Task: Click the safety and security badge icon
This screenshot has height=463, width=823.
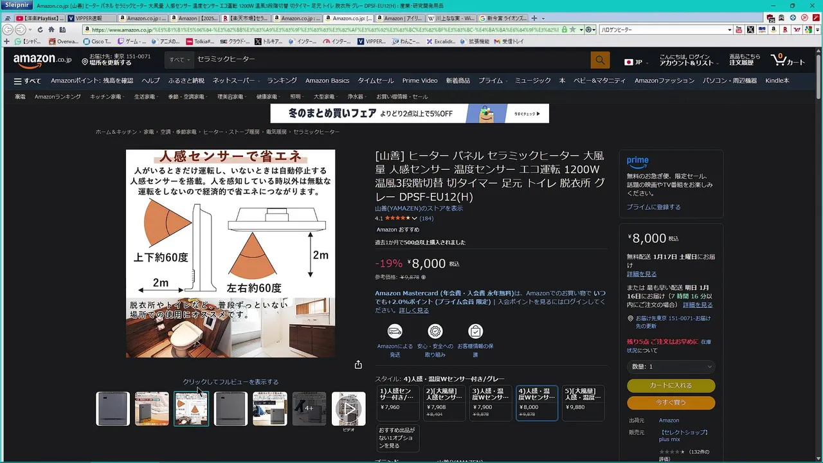Action: click(435, 331)
